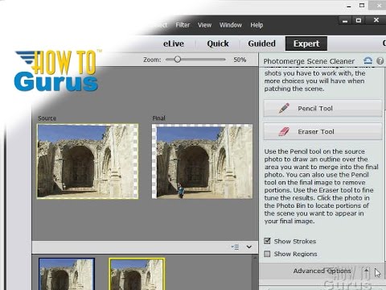
Task: Minimize the Photoshop Elements window
Action: (345, 21)
